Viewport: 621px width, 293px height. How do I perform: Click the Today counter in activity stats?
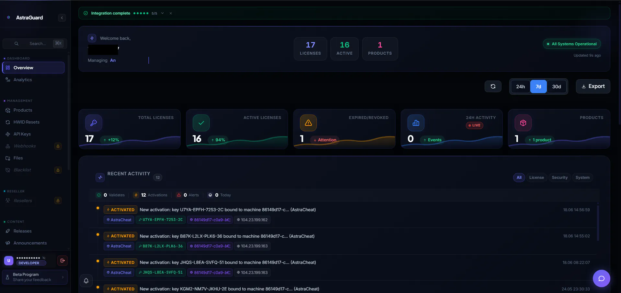(219, 195)
